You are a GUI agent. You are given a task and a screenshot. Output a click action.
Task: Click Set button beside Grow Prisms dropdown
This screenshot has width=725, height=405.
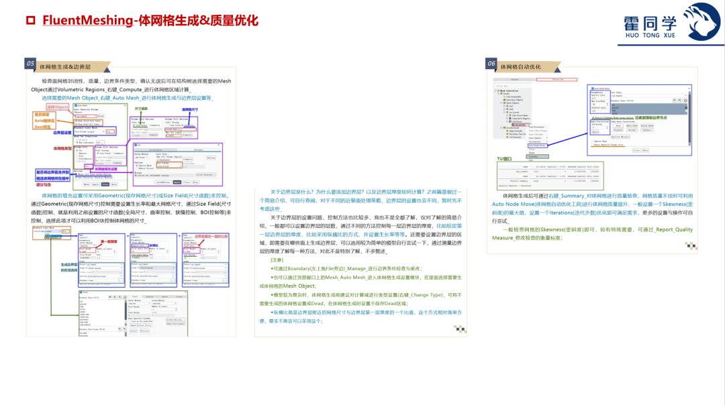click(110, 131)
